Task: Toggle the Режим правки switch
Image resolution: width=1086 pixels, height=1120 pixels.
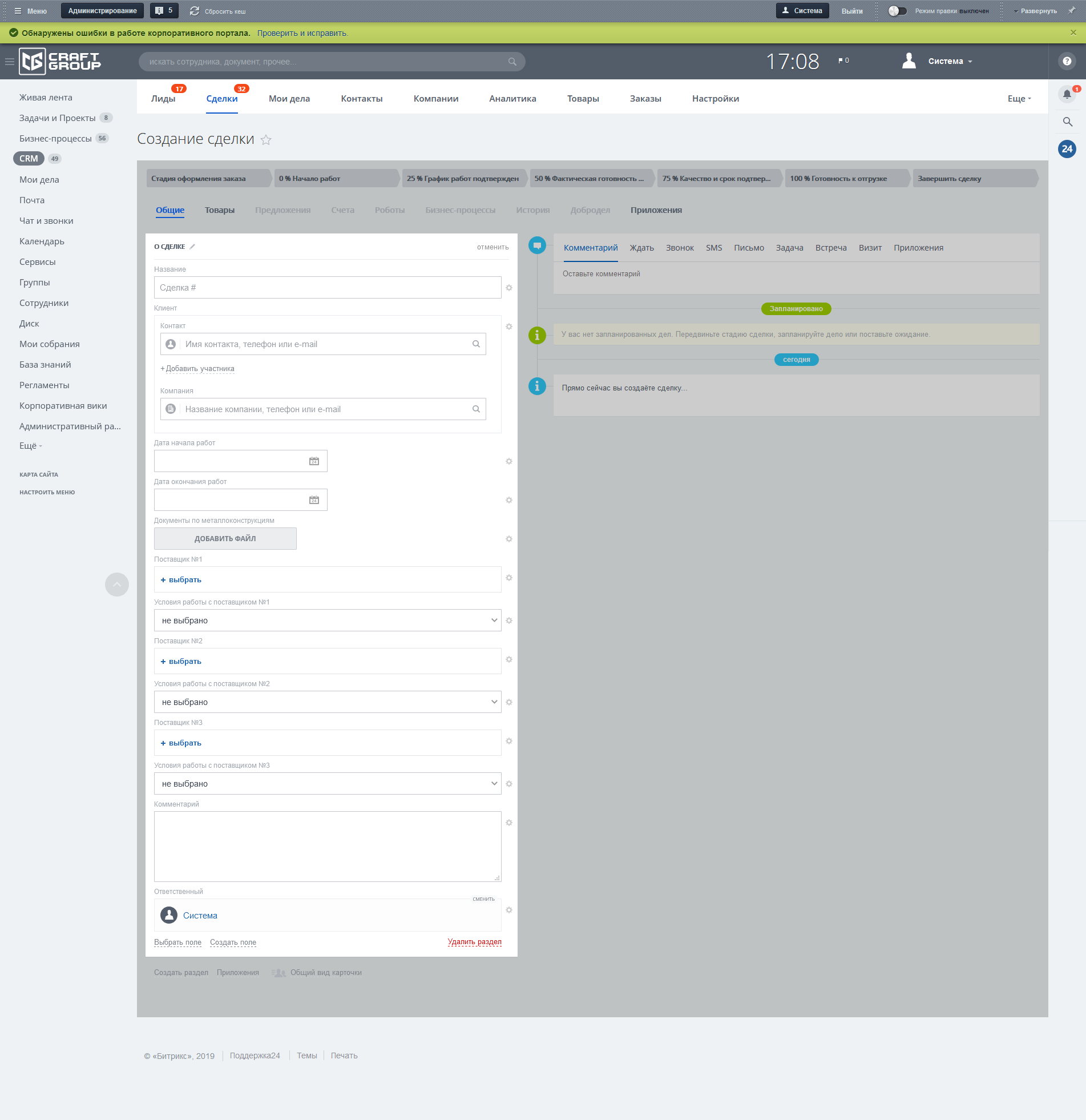Action: point(897,11)
